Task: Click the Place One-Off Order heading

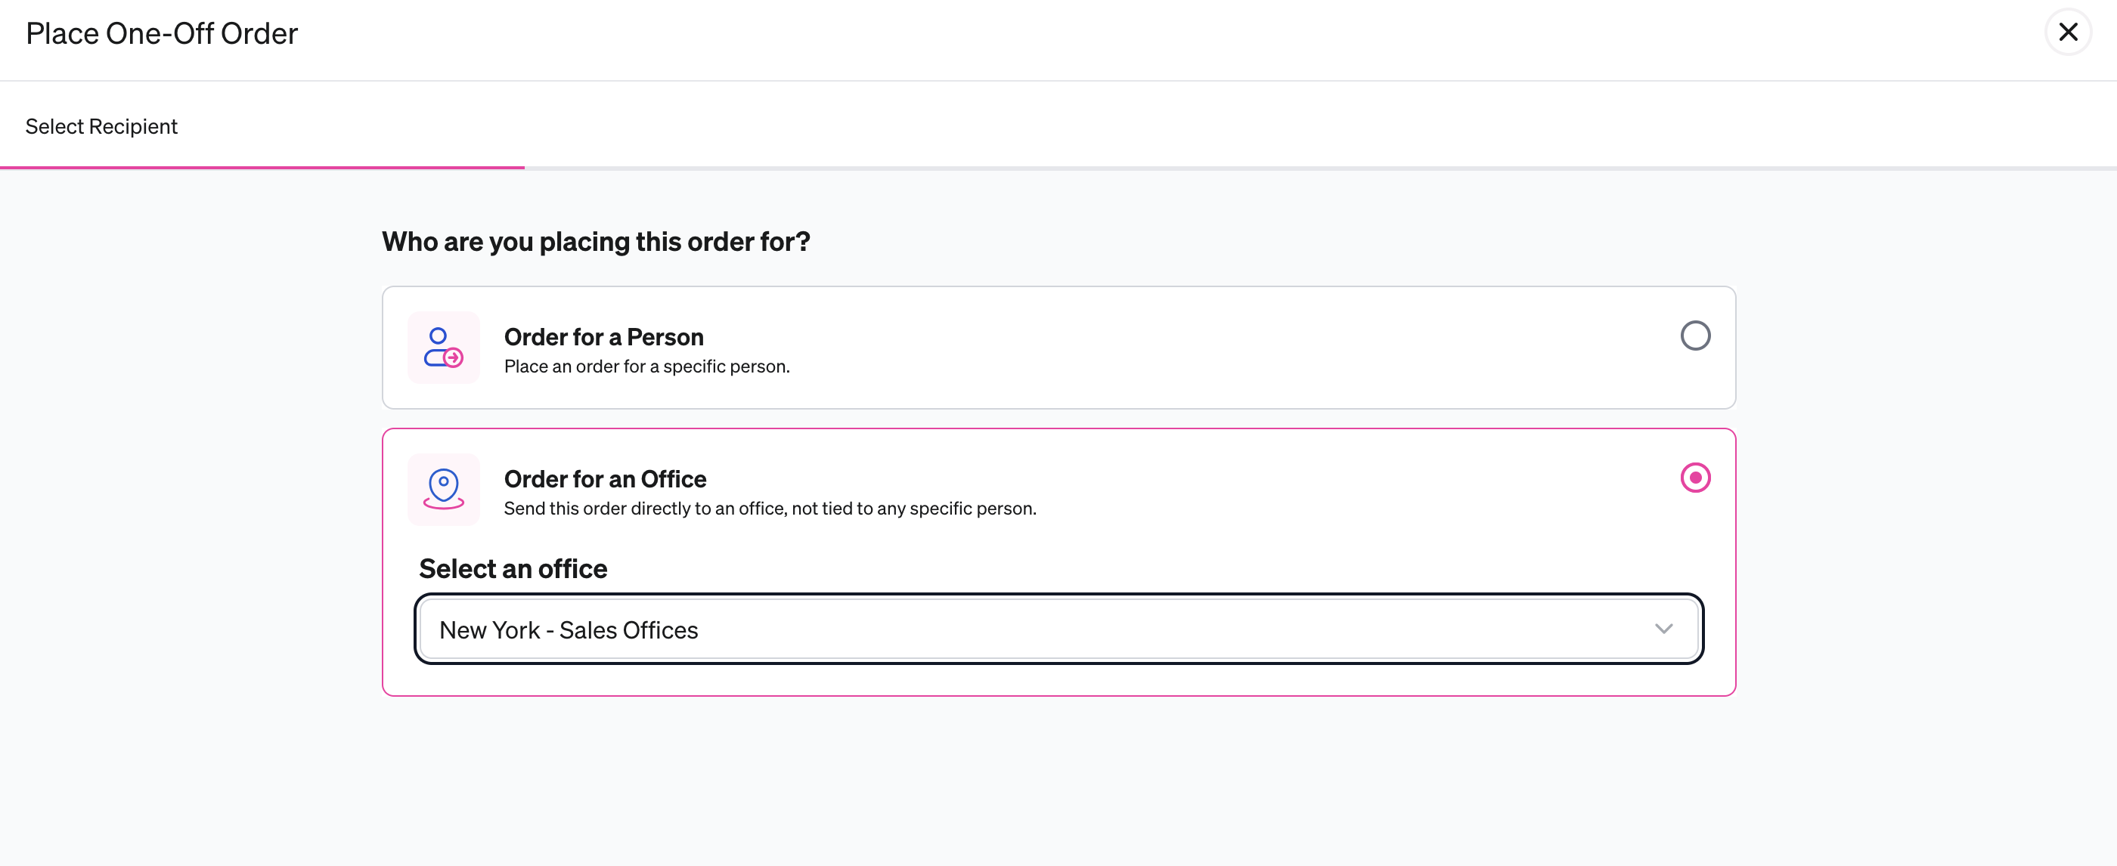Action: click(x=162, y=34)
